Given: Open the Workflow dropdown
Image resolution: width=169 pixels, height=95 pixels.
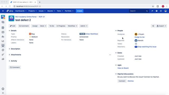Looking at the screenshot, I should [72, 26].
